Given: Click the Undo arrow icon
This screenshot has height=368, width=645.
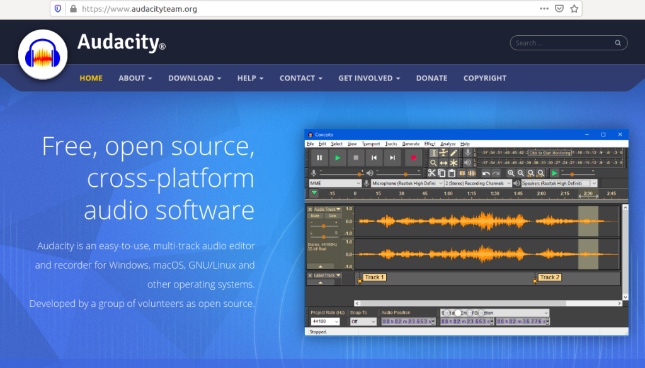Looking at the screenshot, I should [486, 174].
